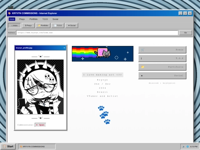
Task: Click the $ Preço toolbar button
Action: tap(28, 26)
